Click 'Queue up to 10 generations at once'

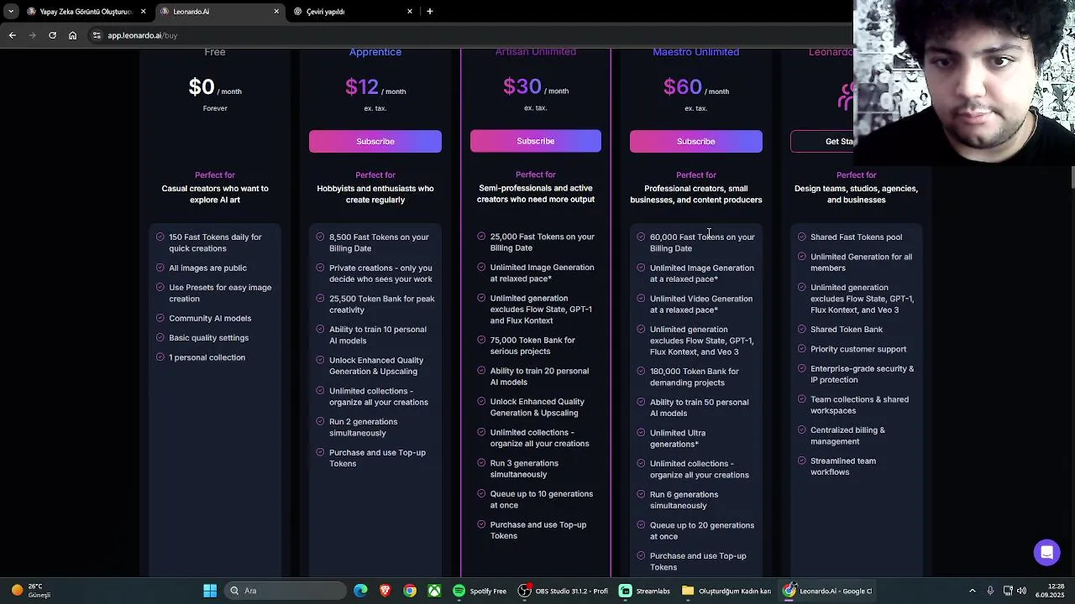(541, 499)
